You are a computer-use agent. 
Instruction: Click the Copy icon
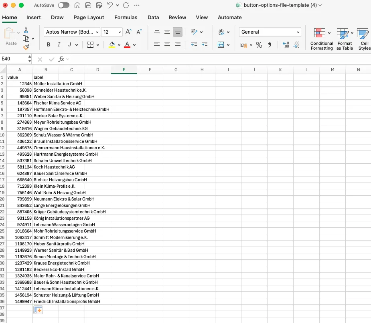coord(26,38)
